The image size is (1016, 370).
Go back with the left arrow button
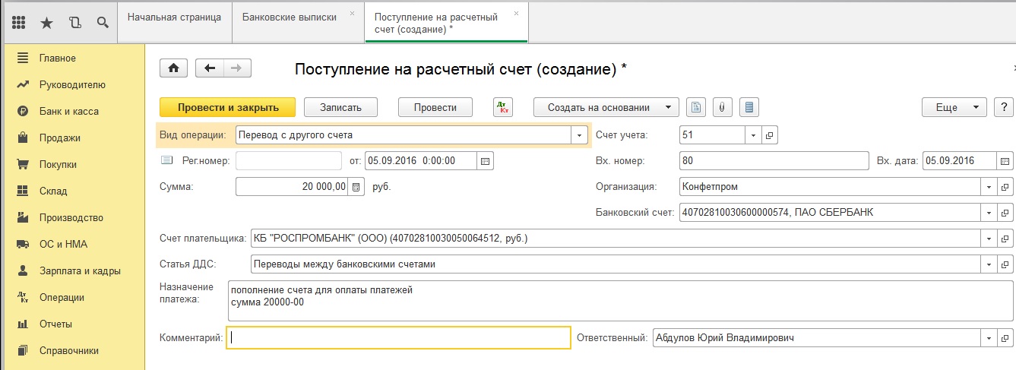coord(210,68)
